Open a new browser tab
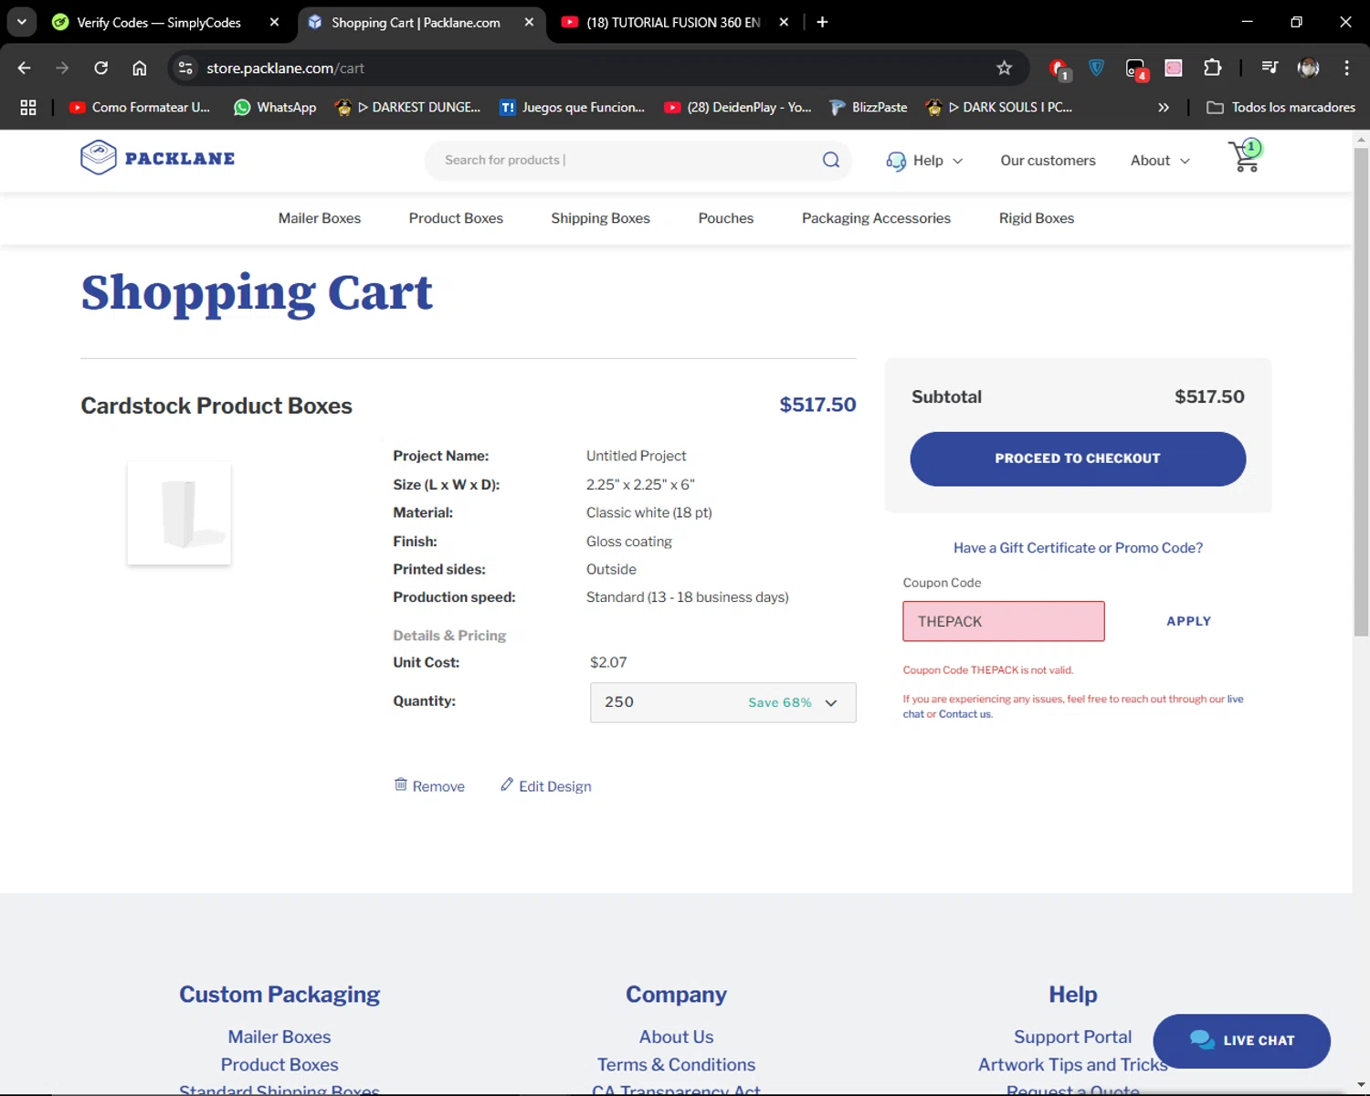This screenshot has height=1096, width=1370. pos(822,22)
